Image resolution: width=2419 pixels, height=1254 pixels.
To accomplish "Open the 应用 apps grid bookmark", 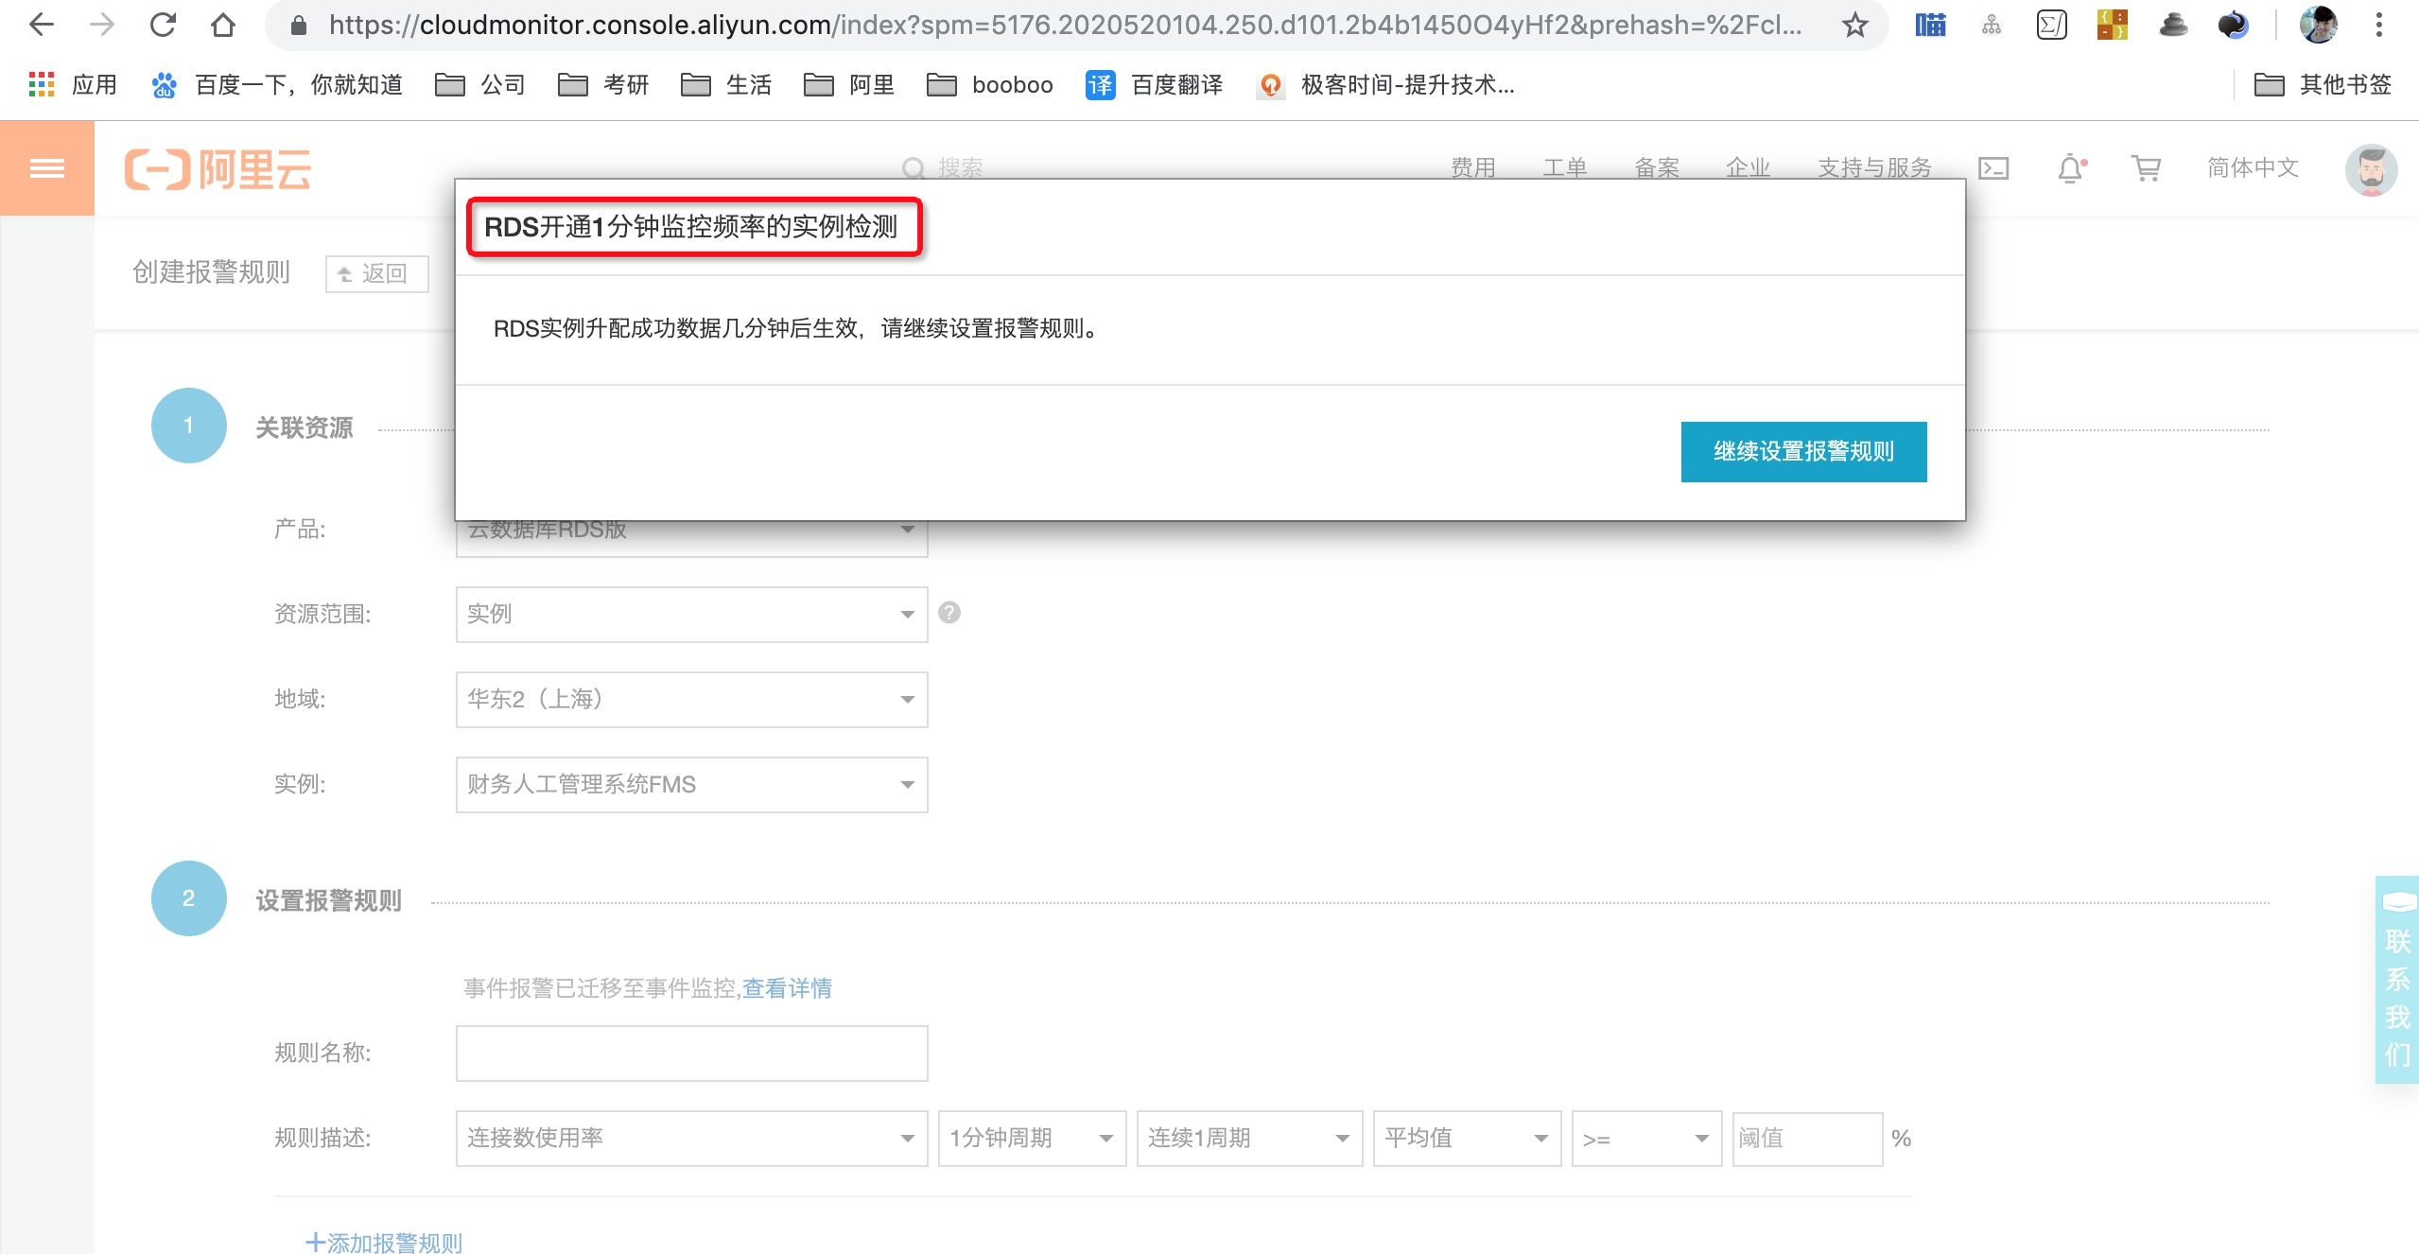I will (72, 85).
